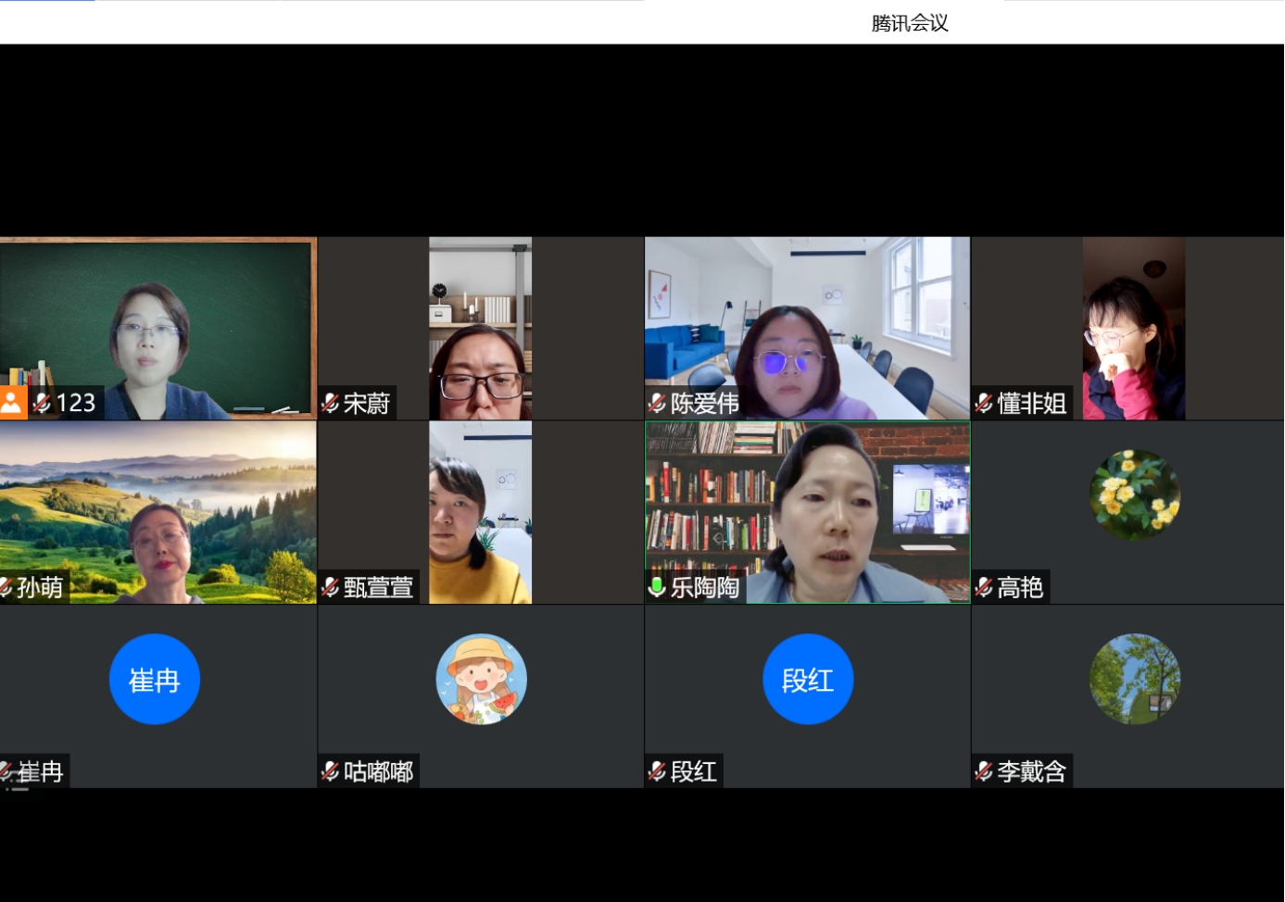Click 高艳's yellow flower avatar

point(1135,495)
